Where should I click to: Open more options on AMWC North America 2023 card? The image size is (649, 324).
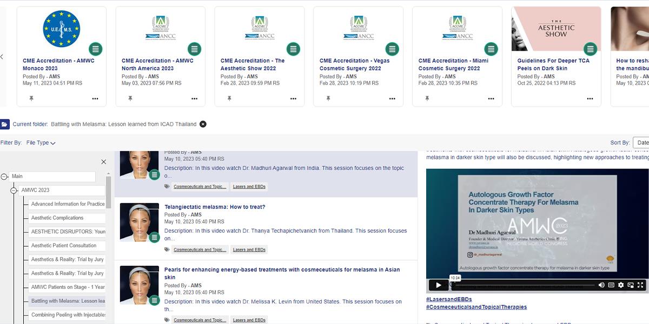[194, 99]
